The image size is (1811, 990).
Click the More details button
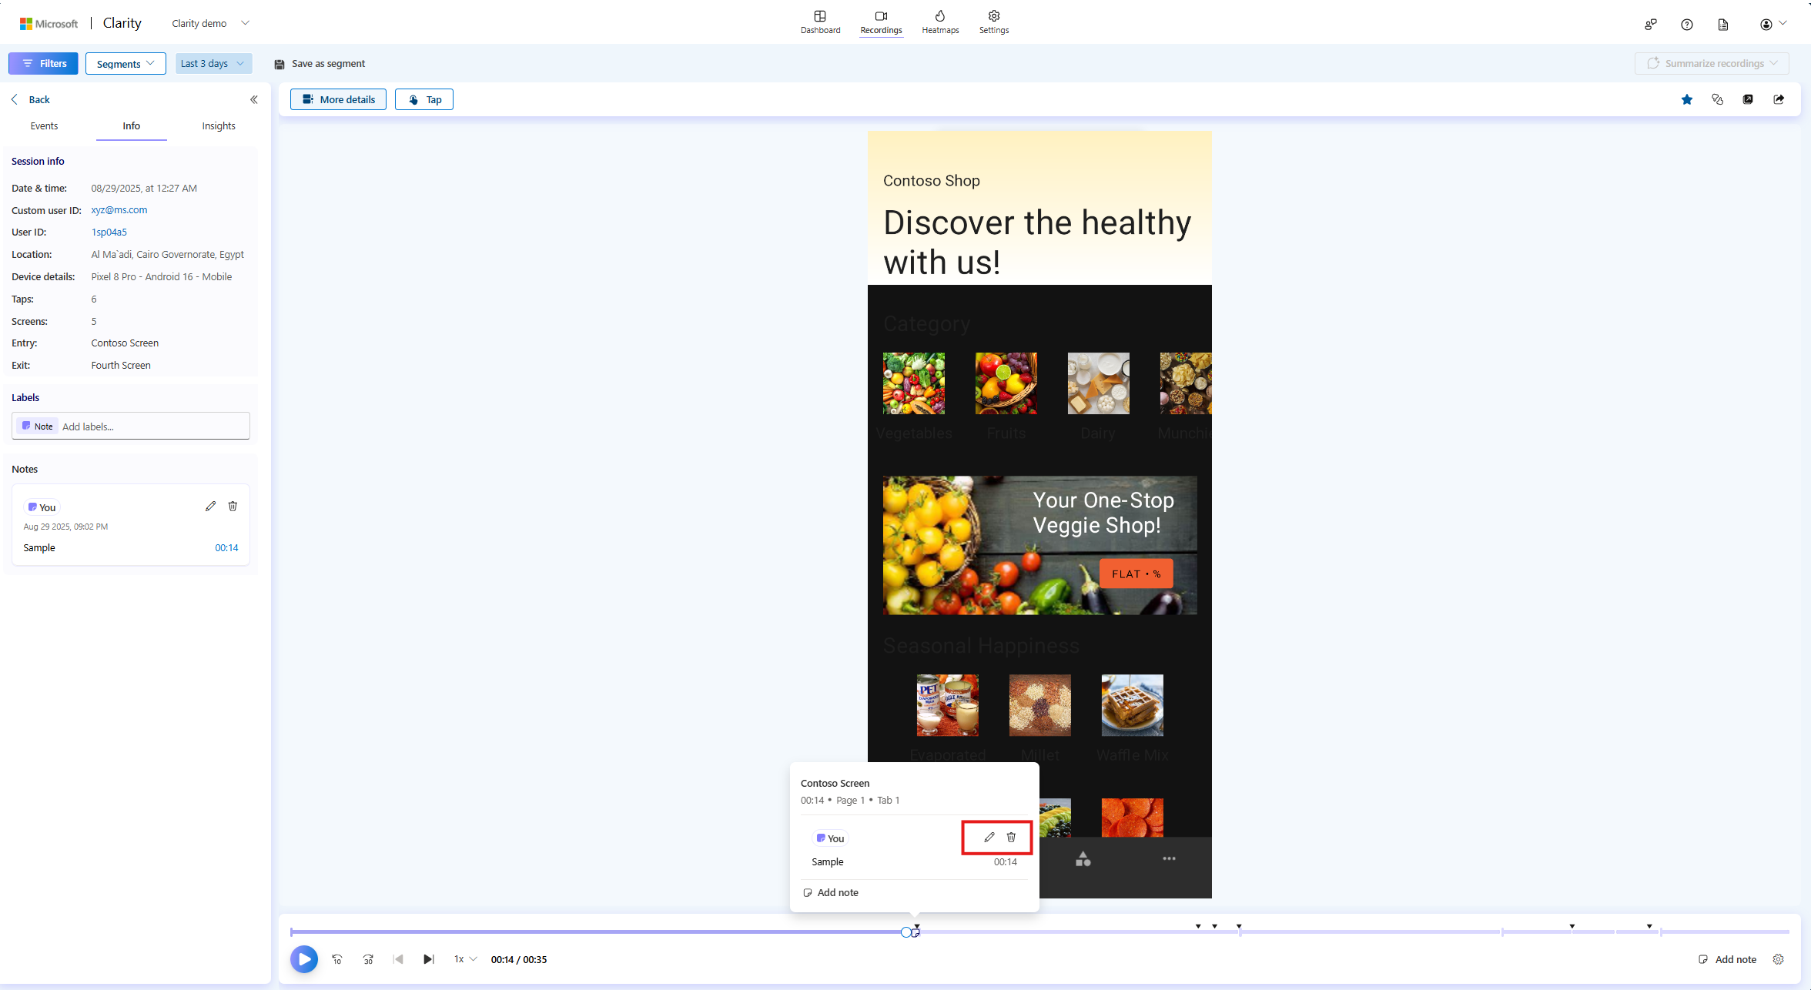tap(338, 99)
